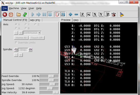Select axis Y radio button
The width and height of the screenshot is (140, 95).
point(26,25)
